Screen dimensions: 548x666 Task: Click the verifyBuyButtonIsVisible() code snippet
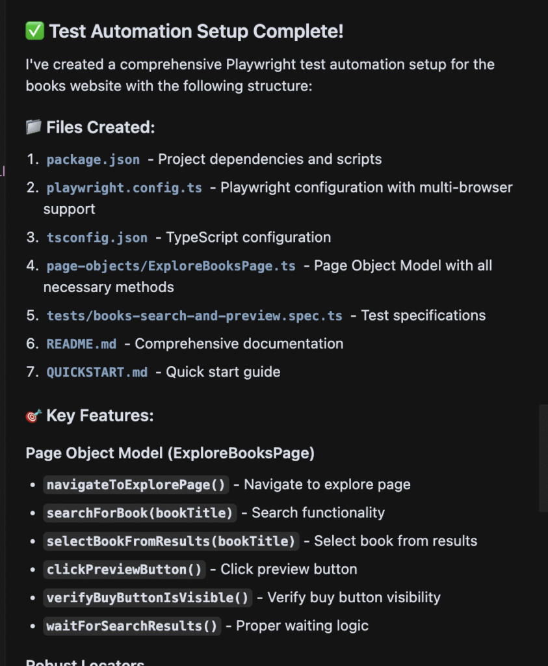(148, 597)
